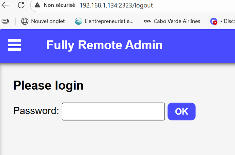This screenshot has width=235, height=155.
Task: Open the hamburger menu in the header
Action: point(14,45)
